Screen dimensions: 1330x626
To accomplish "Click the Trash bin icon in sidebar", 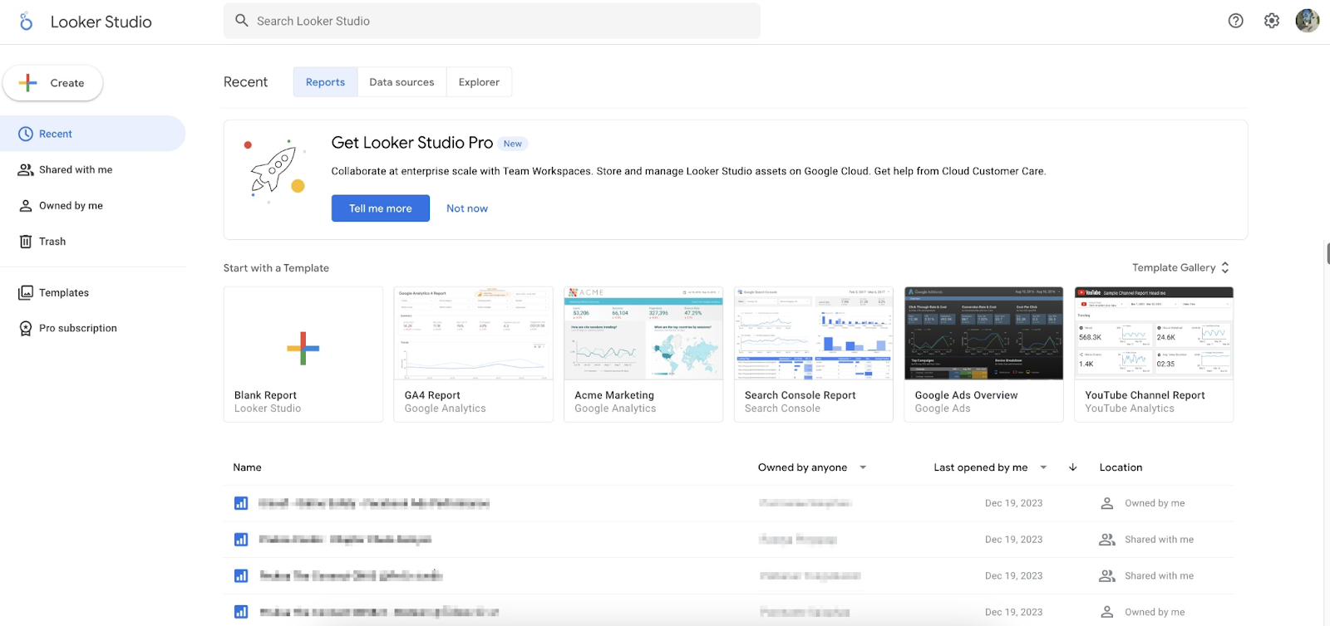I will click(26, 242).
